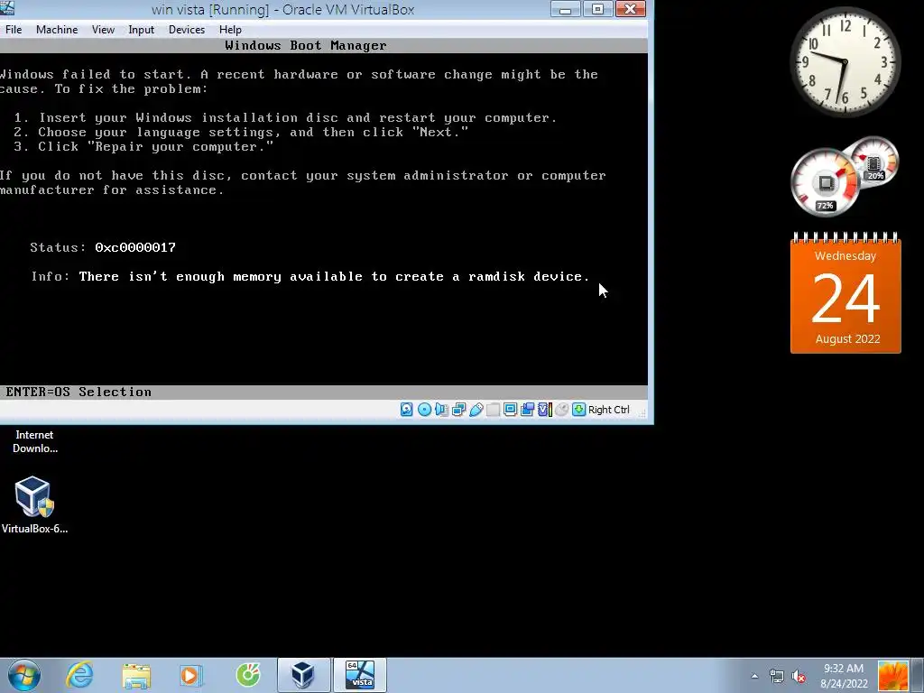Minimize the win vista VirtualBox window
The width and height of the screenshot is (924, 693).
pos(565,9)
